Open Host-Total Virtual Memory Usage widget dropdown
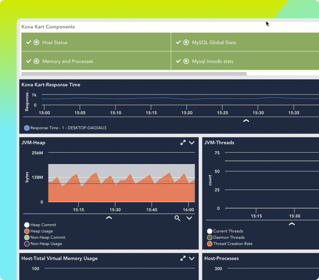319x280 pixels. point(191,258)
